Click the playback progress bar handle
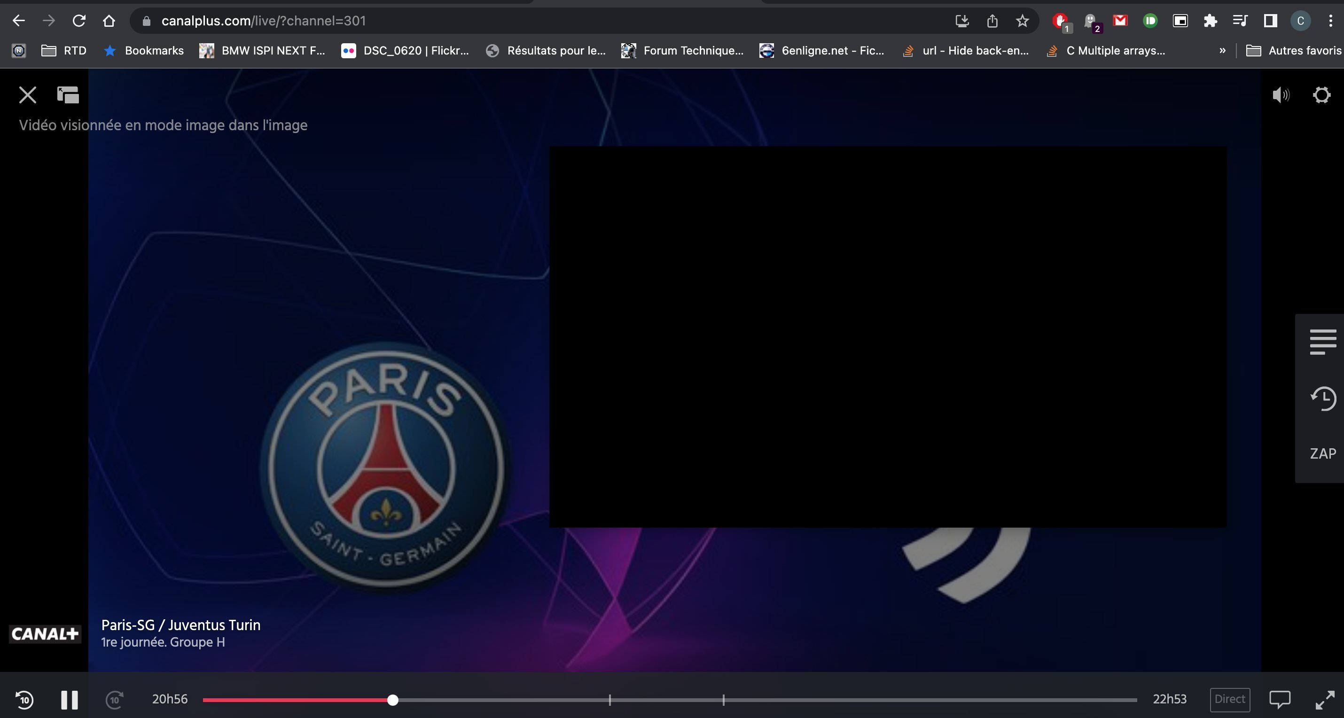The width and height of the screenshot is (1344, 718). coord(393,700)
